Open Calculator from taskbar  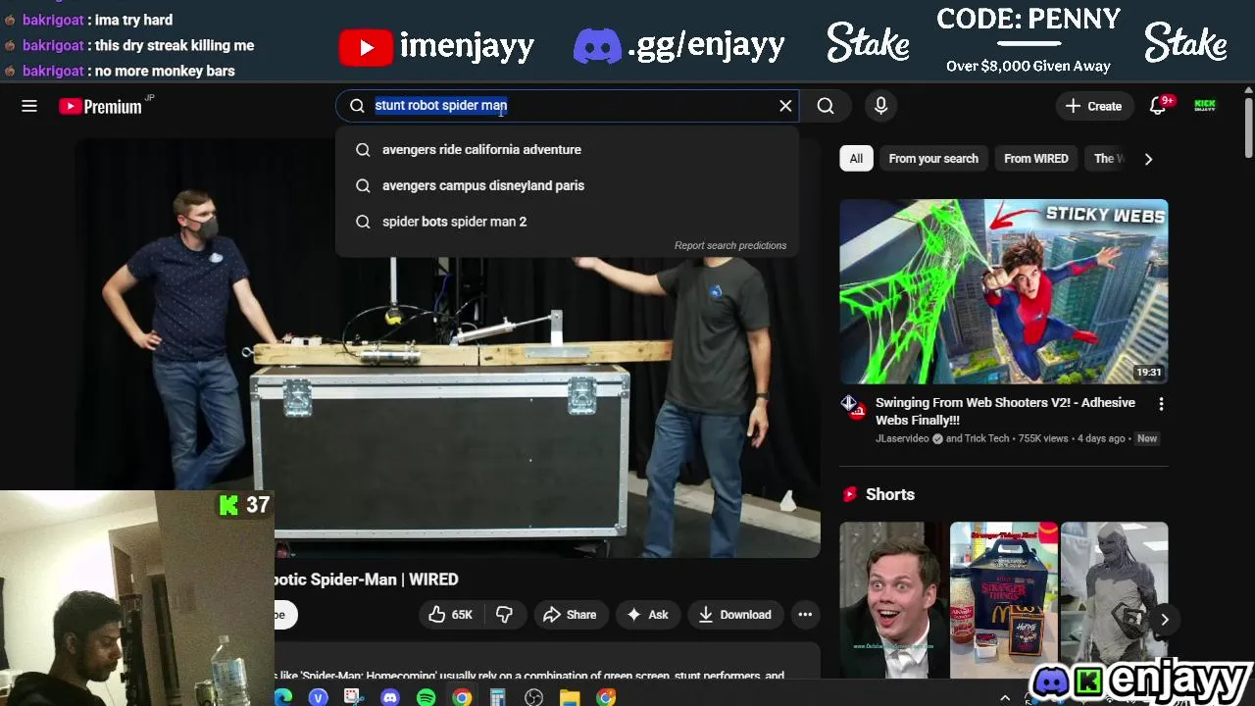[x=498, y=697]
